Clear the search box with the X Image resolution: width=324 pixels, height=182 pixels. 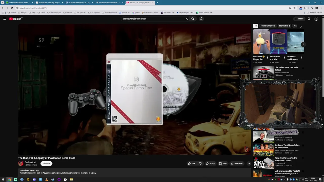(187, 19)
